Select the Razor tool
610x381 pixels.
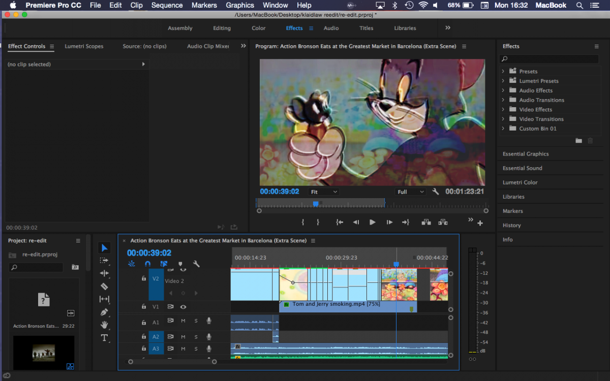104,287
